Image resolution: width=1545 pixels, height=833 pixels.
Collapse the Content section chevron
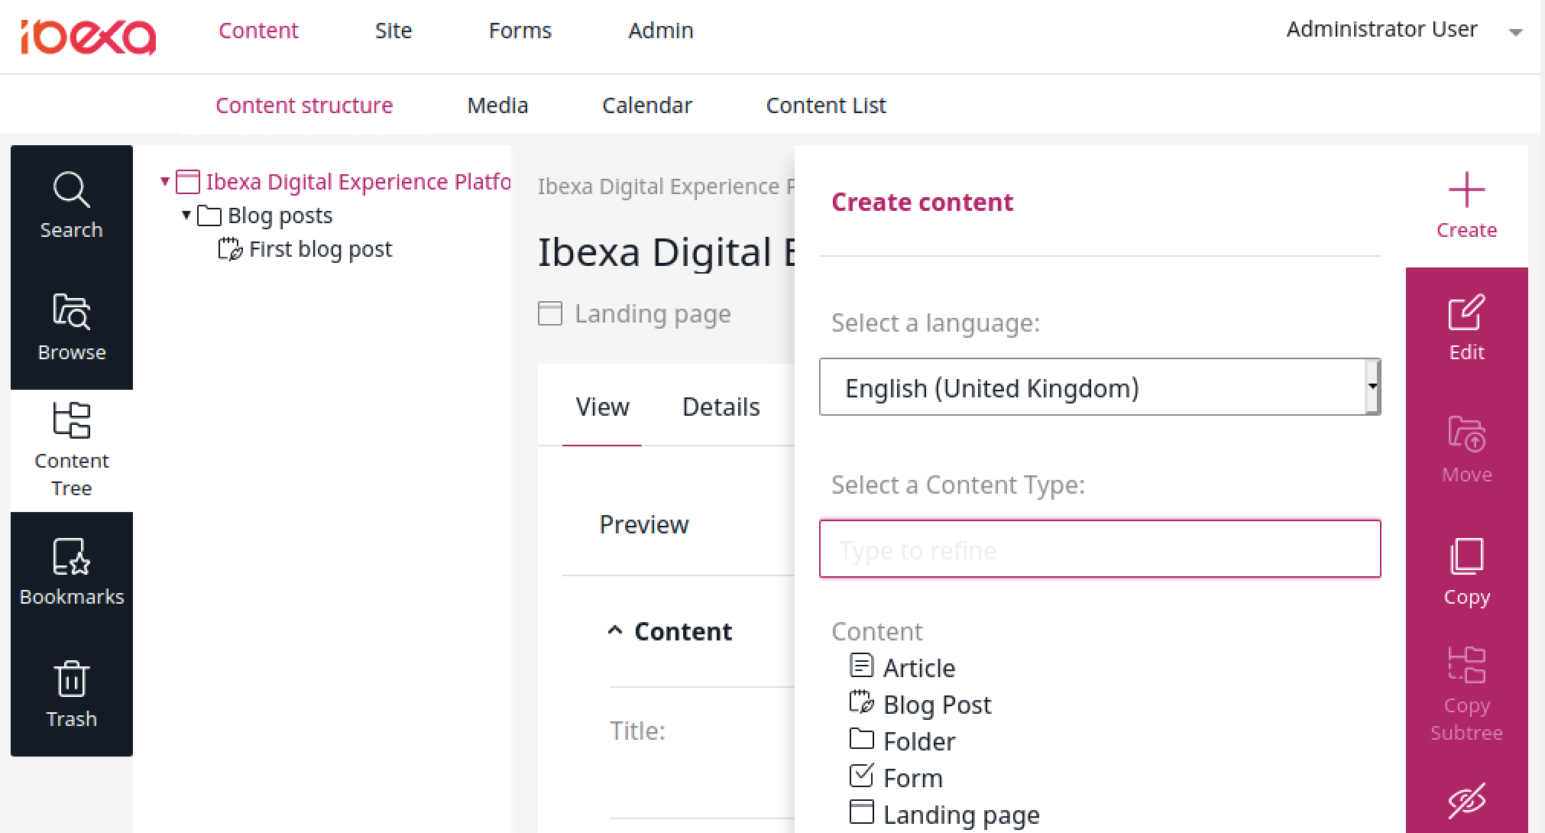(615, 631)
